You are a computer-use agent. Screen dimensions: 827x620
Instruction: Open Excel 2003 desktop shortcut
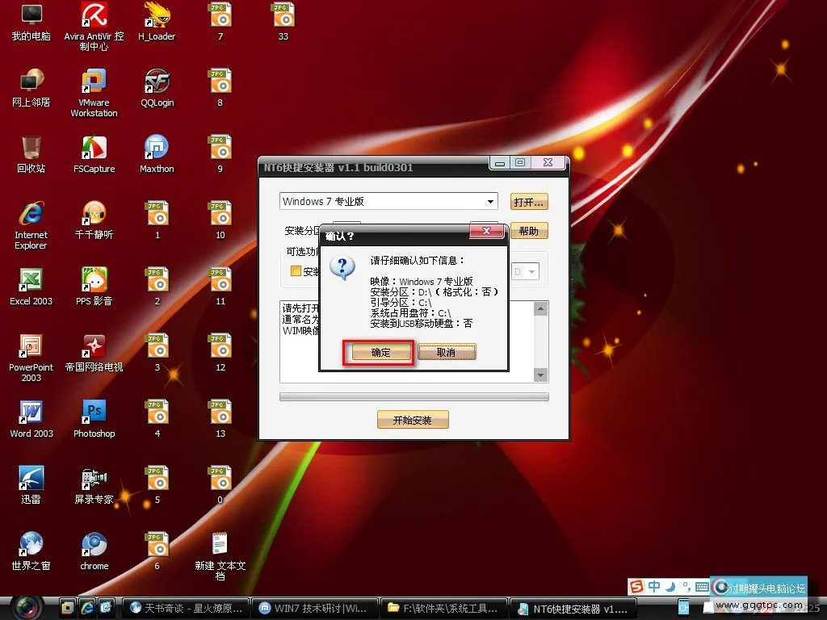click(31, 279)
